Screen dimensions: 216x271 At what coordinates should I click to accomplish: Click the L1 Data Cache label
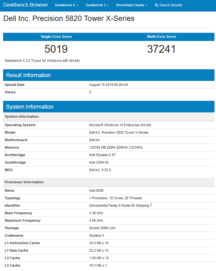pos(16,251)
